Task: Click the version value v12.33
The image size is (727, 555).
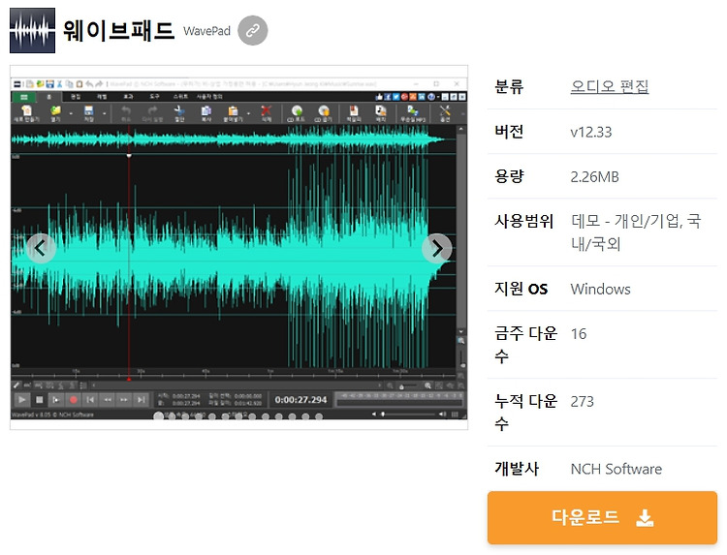Action: pyautogui.click(x=591, y=132)
